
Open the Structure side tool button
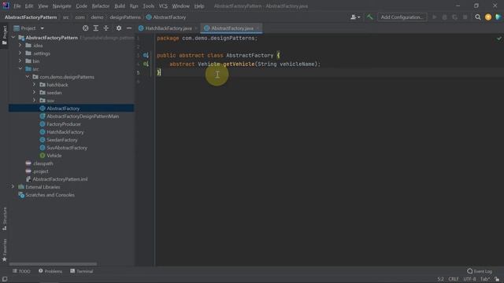[x=5, y=219]
